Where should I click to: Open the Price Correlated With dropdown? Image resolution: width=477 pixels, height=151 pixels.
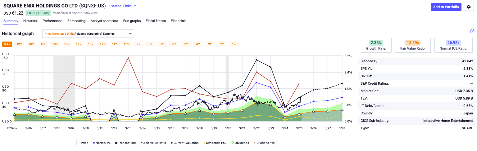[88, 34]
